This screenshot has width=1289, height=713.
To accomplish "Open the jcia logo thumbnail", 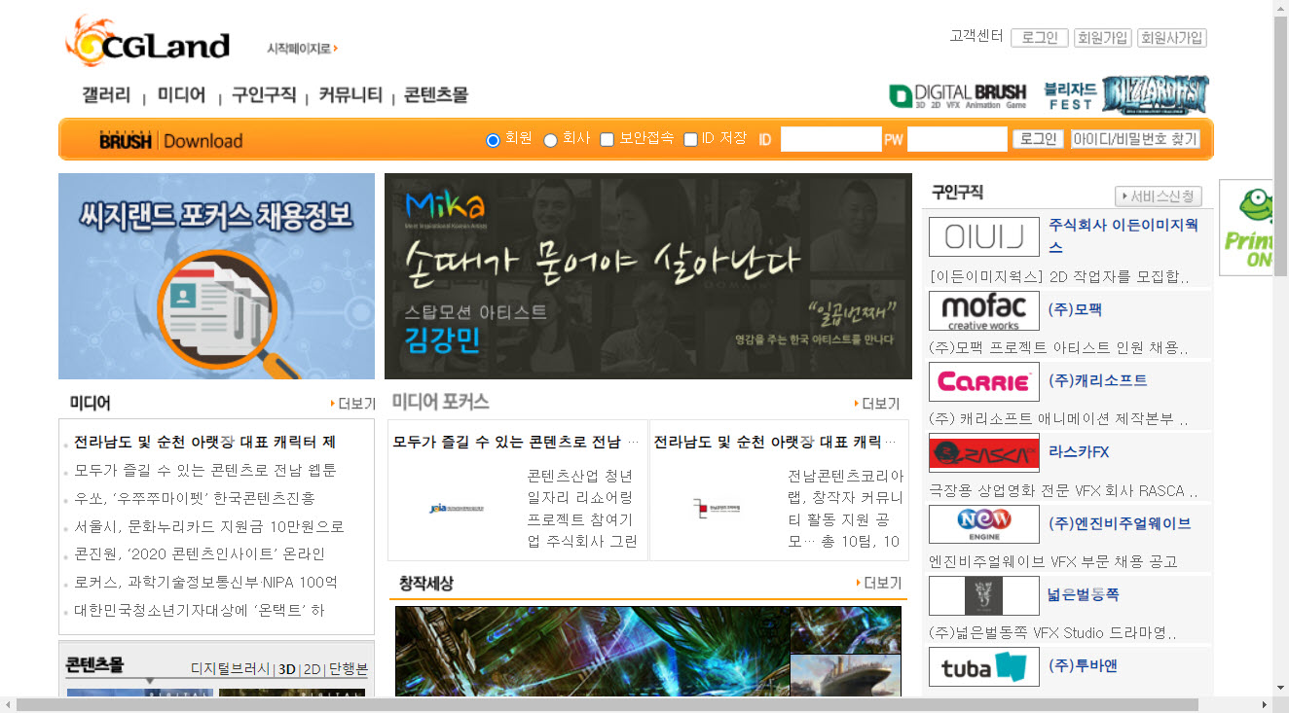I will click(457, 509).
